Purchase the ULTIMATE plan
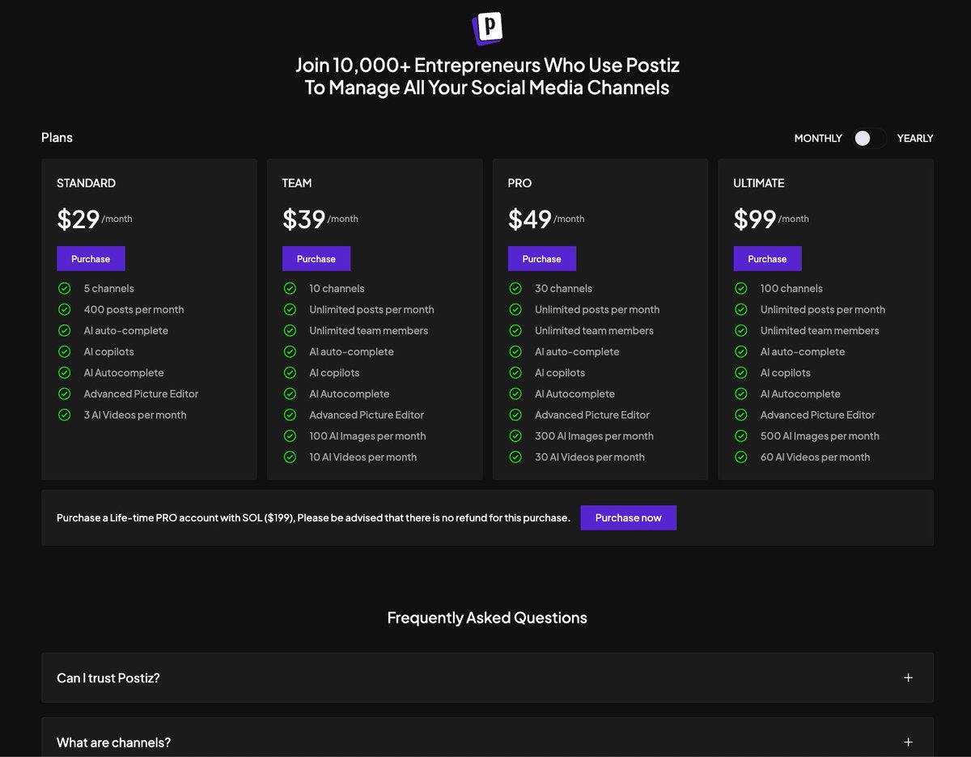The width and height of the screenshot is (971, 757). (x=768, y=259)
